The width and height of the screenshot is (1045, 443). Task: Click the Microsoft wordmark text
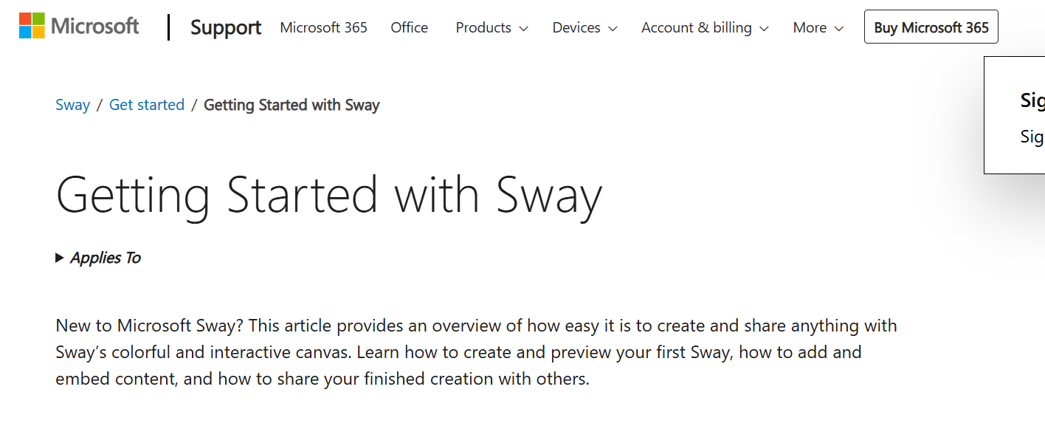point(95,27)
